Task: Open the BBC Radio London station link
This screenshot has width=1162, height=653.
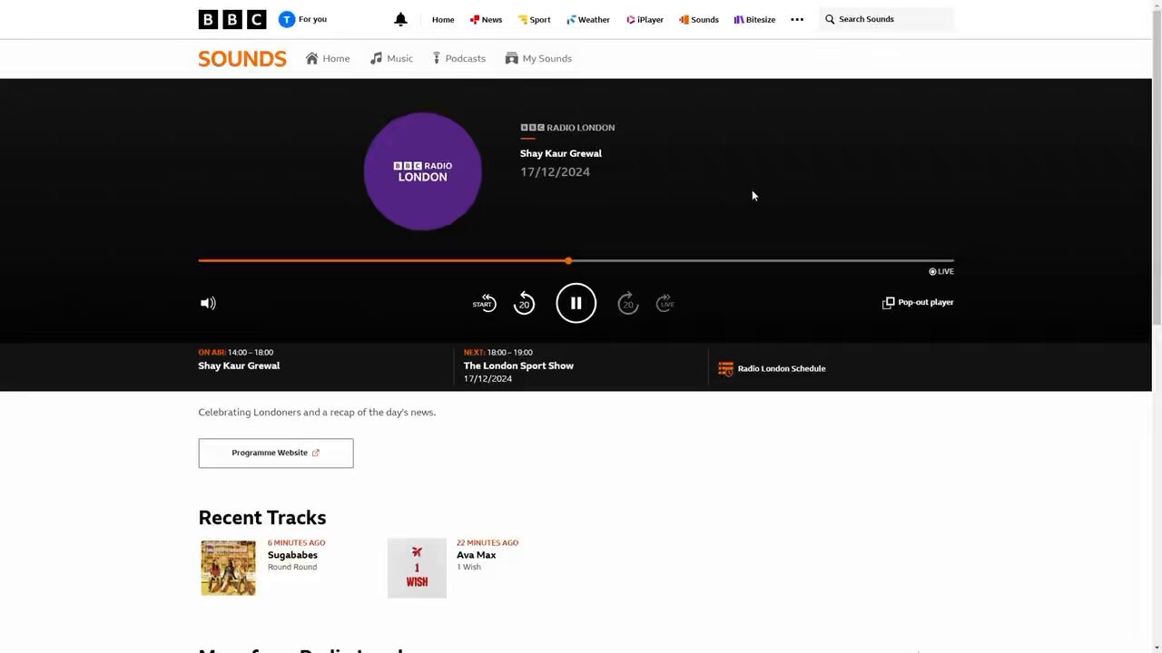Action: coord(567,128)
